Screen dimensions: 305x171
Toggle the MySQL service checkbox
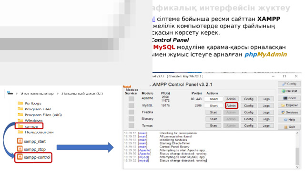point(132,105)
